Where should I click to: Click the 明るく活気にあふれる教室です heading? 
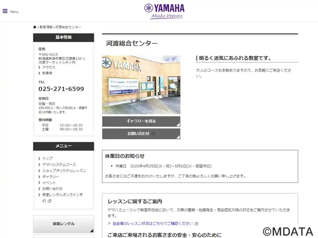pyautogui.click(x=235, y=58)
